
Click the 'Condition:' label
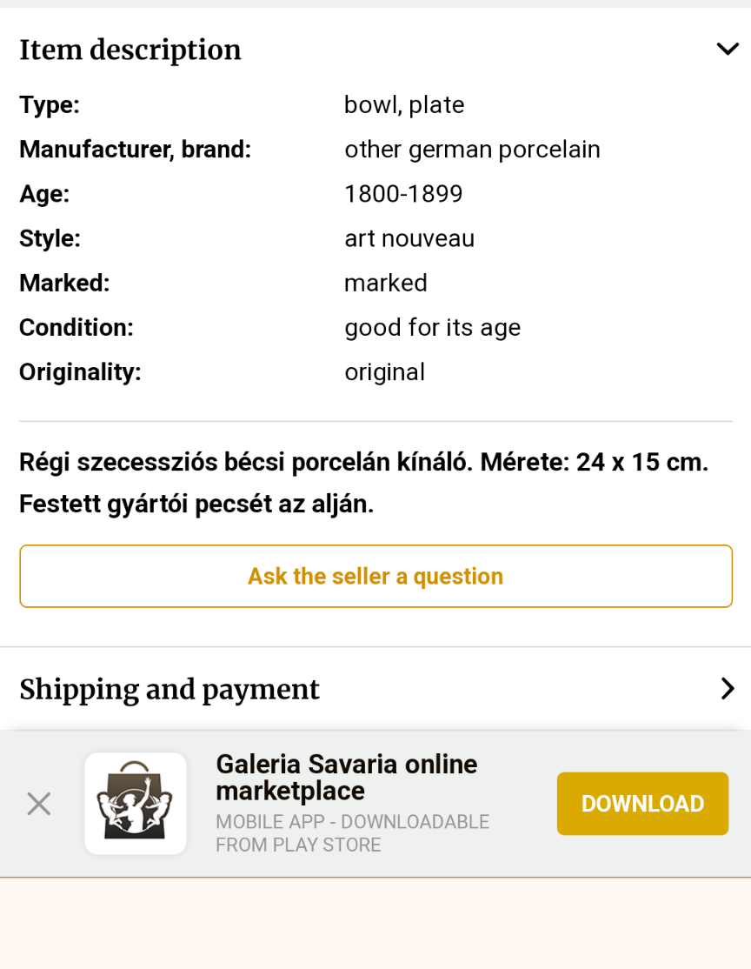[76, 328]
